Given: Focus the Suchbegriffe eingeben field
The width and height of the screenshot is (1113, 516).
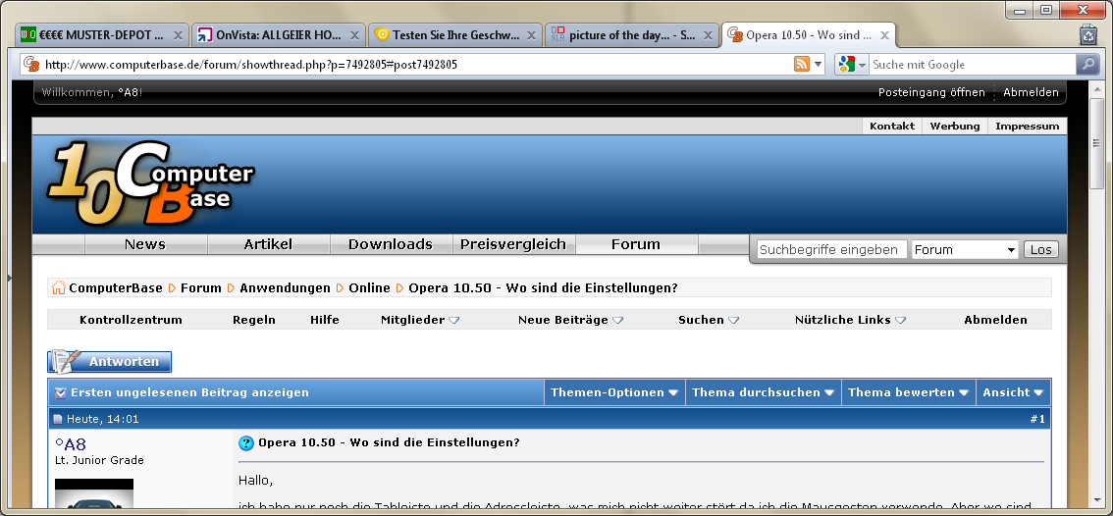Looking at the screenshot, I should pyautogui.click(x=831, y=250).
